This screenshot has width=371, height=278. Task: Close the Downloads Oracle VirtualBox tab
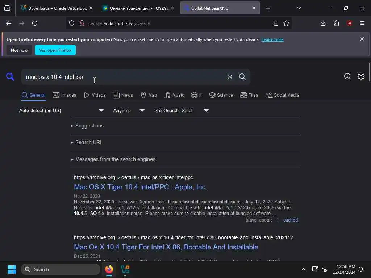pyautogui.click(x=91, y=8)
